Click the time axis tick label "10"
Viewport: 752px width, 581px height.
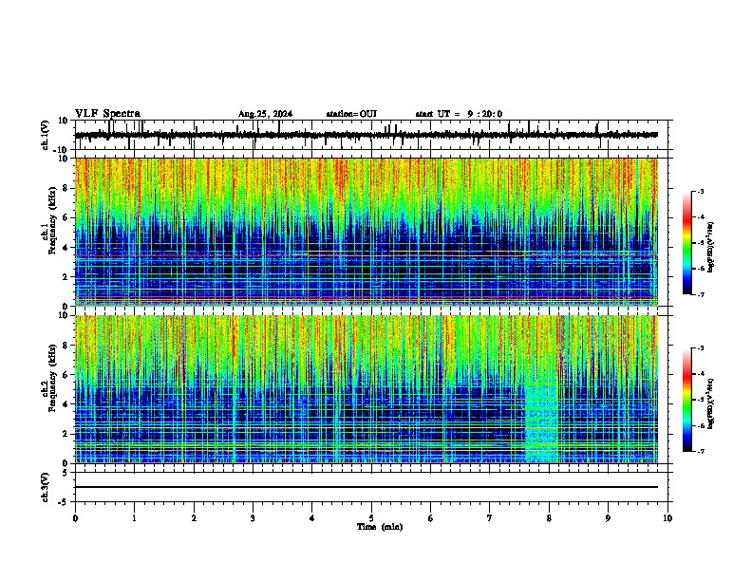pyautogui.click(x=667, y=518)
